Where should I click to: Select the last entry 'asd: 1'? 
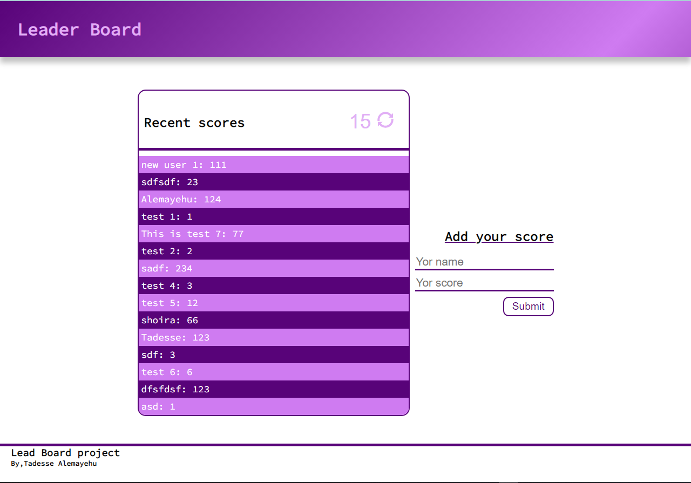[157, 406]
